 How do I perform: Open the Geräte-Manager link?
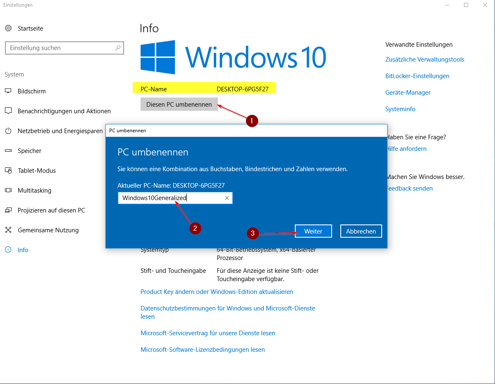coord(408,93)
